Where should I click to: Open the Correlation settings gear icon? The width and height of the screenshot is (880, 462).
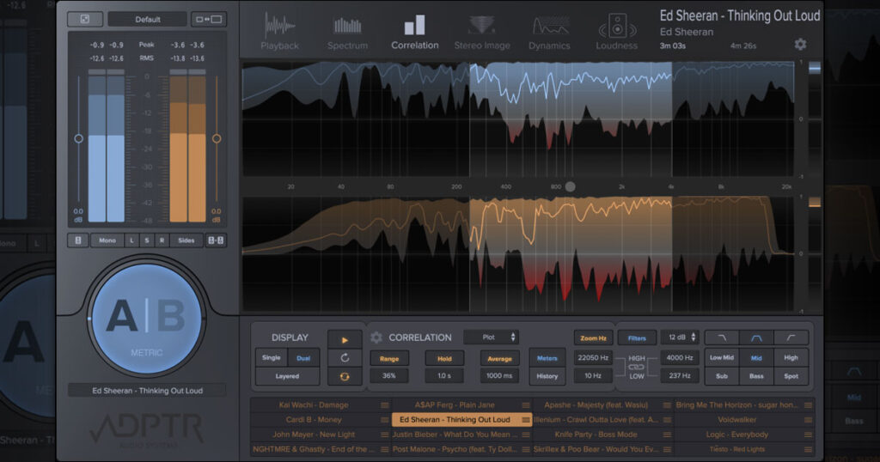[376, 337]
